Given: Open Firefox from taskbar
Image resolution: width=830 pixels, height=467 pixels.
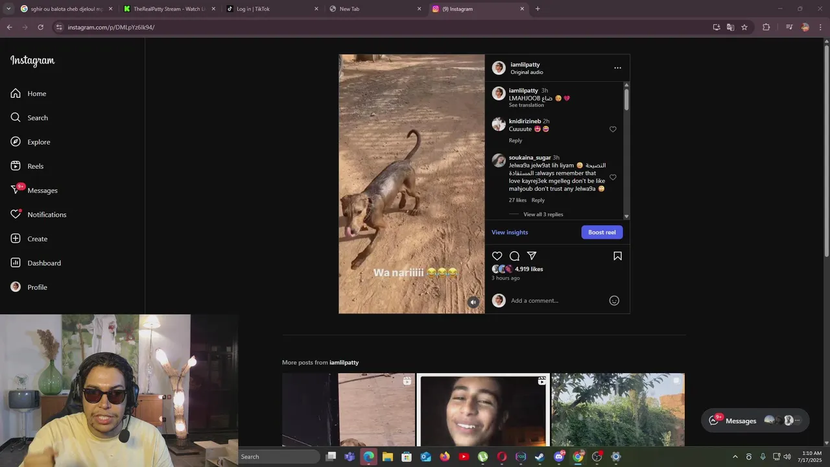Looking at the screenshot, I should pos(445,457).
